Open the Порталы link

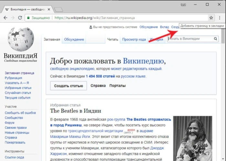(117, 86)
